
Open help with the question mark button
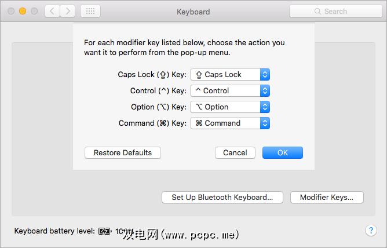[x=371, y=231]
